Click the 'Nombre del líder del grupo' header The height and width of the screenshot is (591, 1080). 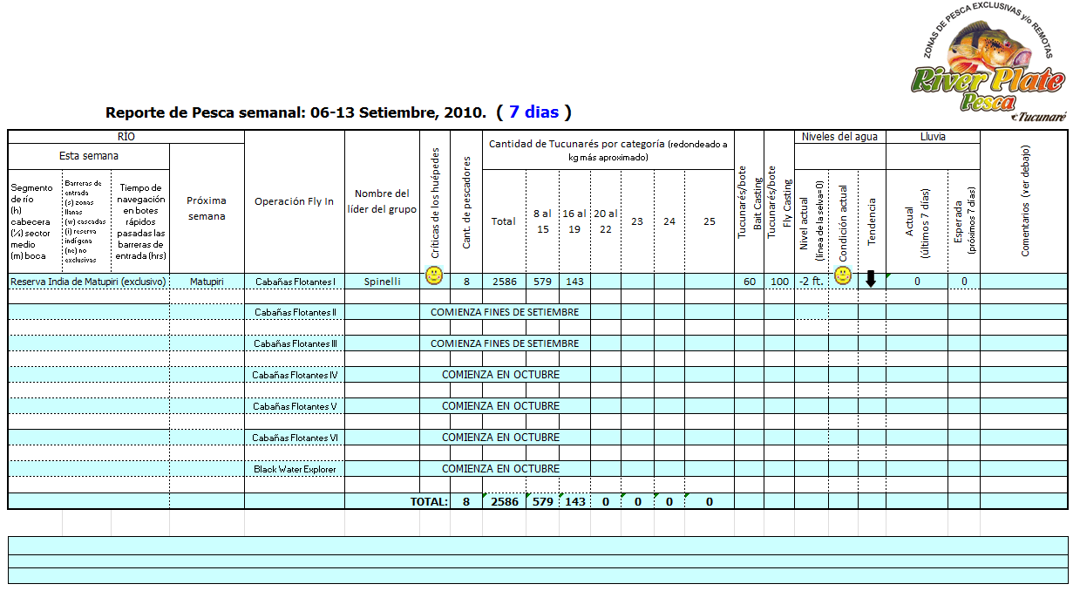coord(382,201)
